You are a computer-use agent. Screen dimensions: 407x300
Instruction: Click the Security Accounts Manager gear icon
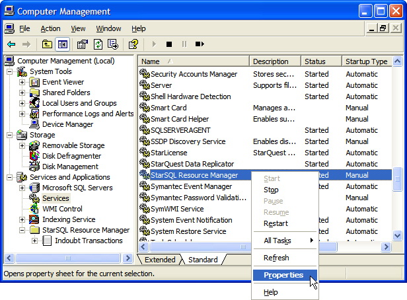point(145,74)
